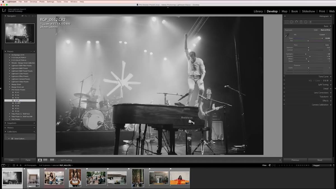The height and width of the screenshot is (189, 336).
Task: Pick the White Balance eyedropper tool
Action: (287, 35)
